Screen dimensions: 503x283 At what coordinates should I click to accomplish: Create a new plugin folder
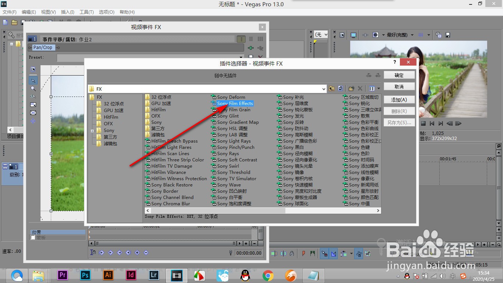coord(351,89)
